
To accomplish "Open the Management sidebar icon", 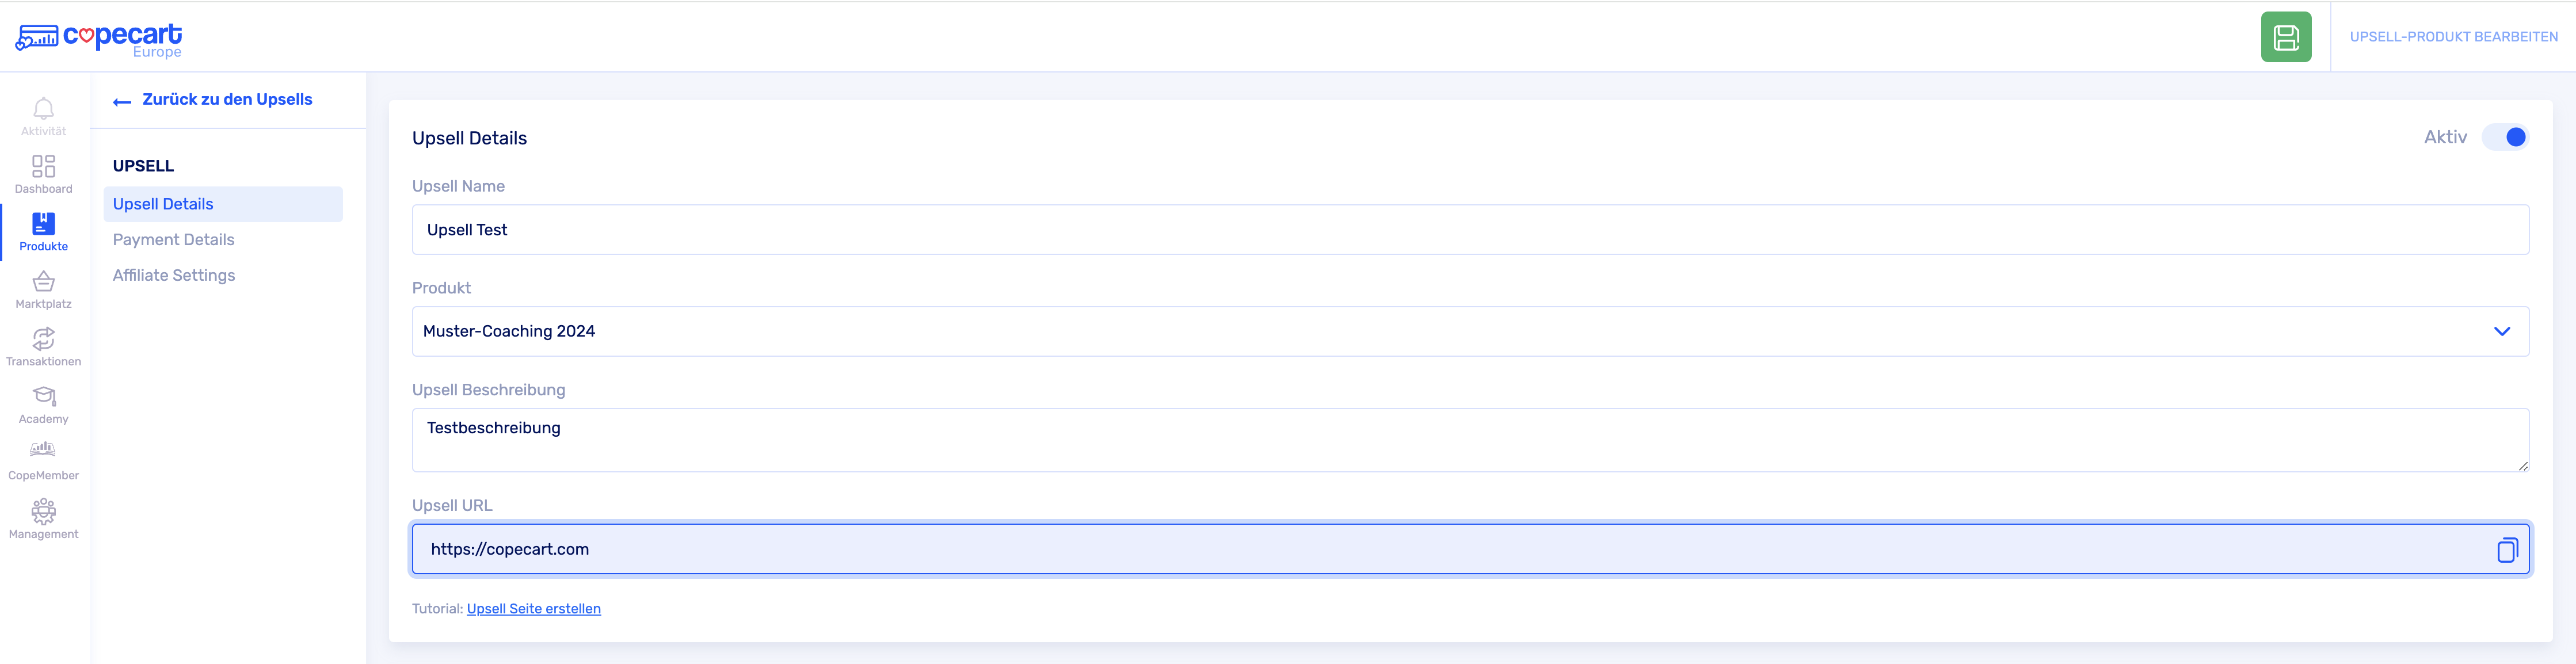I will click(x=43, y=512).
